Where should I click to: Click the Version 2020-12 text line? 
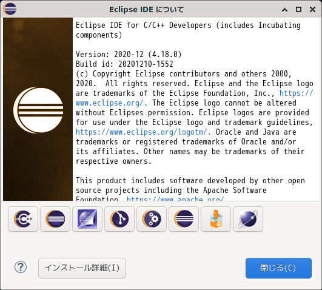[x=129, y=54]
